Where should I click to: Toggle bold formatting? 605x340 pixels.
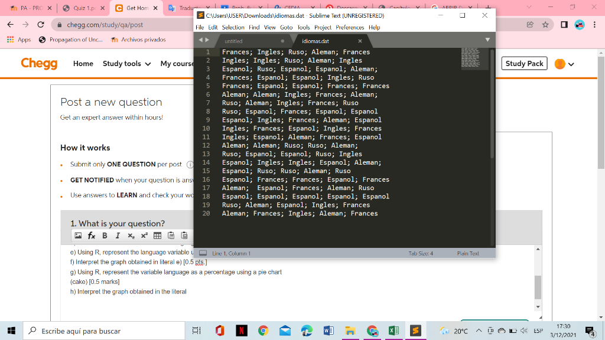coord(105,236)
